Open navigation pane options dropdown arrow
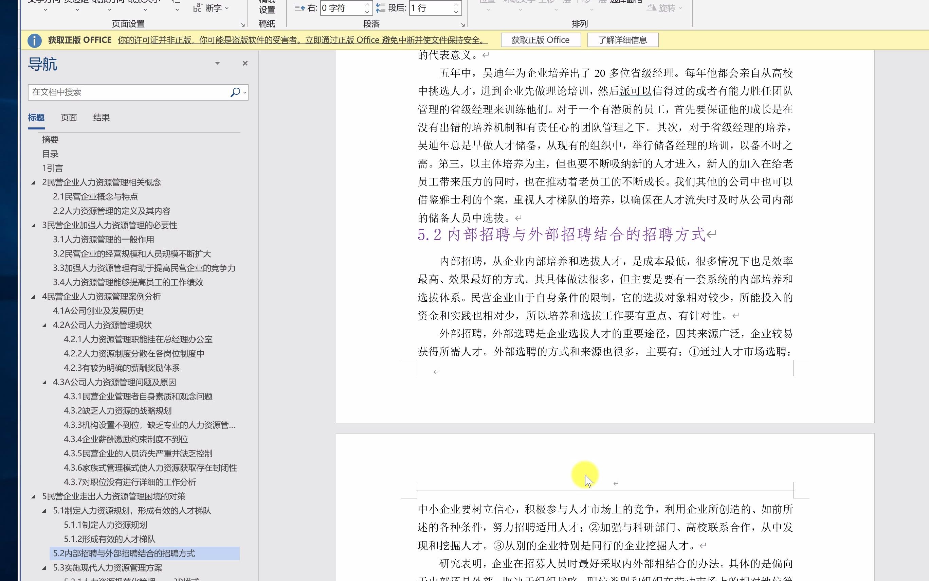Viewport: 929px width, 581px height. (x=217, y=64)
